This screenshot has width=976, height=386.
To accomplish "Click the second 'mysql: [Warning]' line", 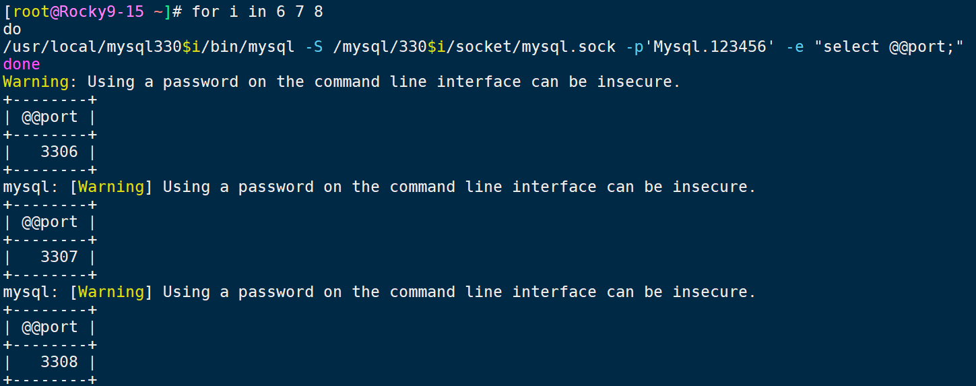I will click(380, 187).
